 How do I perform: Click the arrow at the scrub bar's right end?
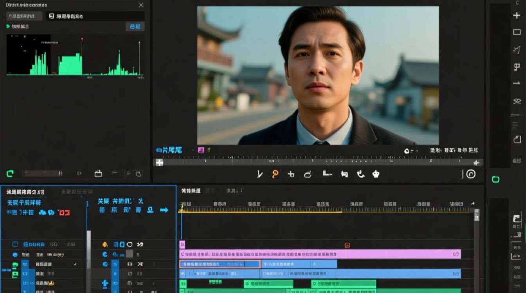[476, 163]
